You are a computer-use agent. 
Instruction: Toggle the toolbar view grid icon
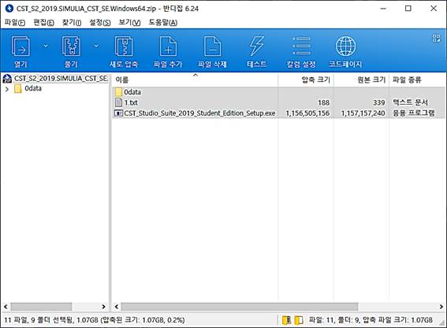tap(436, 38)
